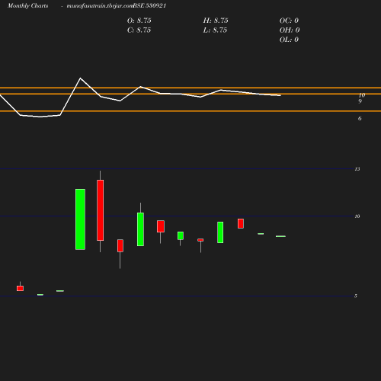Click the "5" price axis label
The width and height of the screenshot is (381, 381).
356,296
